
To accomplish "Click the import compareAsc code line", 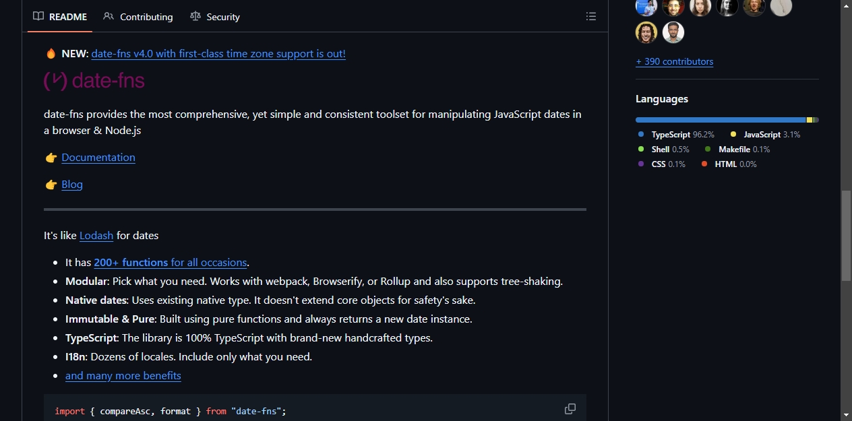I will 171,411.
